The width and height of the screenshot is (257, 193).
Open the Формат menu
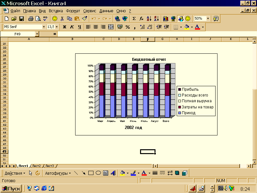coord(73,11)
